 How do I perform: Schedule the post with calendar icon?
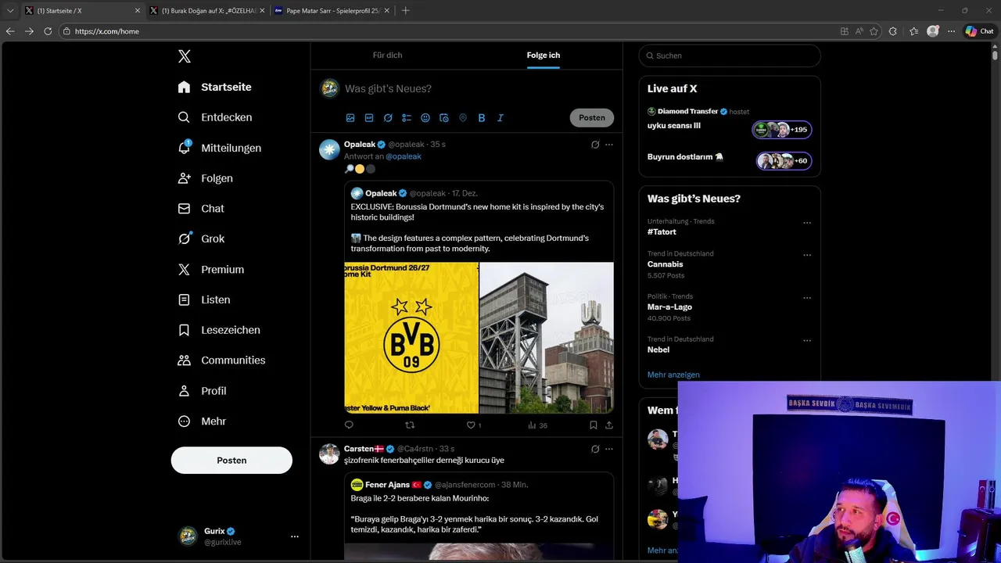[x=444, y=118]
